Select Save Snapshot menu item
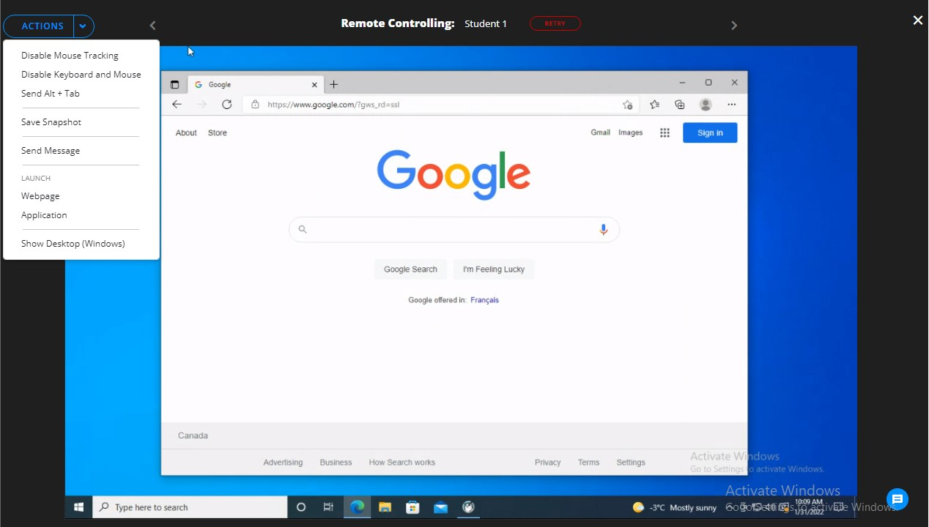This screenshot has width=929, height=527. pos(51,122)
